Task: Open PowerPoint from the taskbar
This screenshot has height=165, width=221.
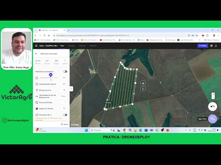Action: [x=167, y=130]
